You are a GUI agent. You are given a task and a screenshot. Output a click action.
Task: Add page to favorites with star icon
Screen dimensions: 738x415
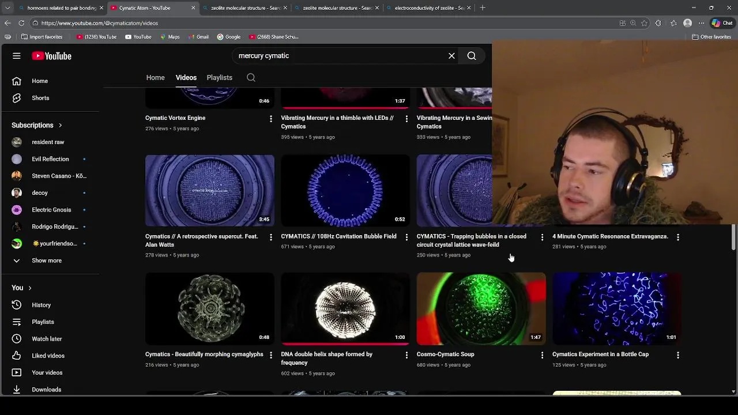pyautogui.click(x=644, y=23)
